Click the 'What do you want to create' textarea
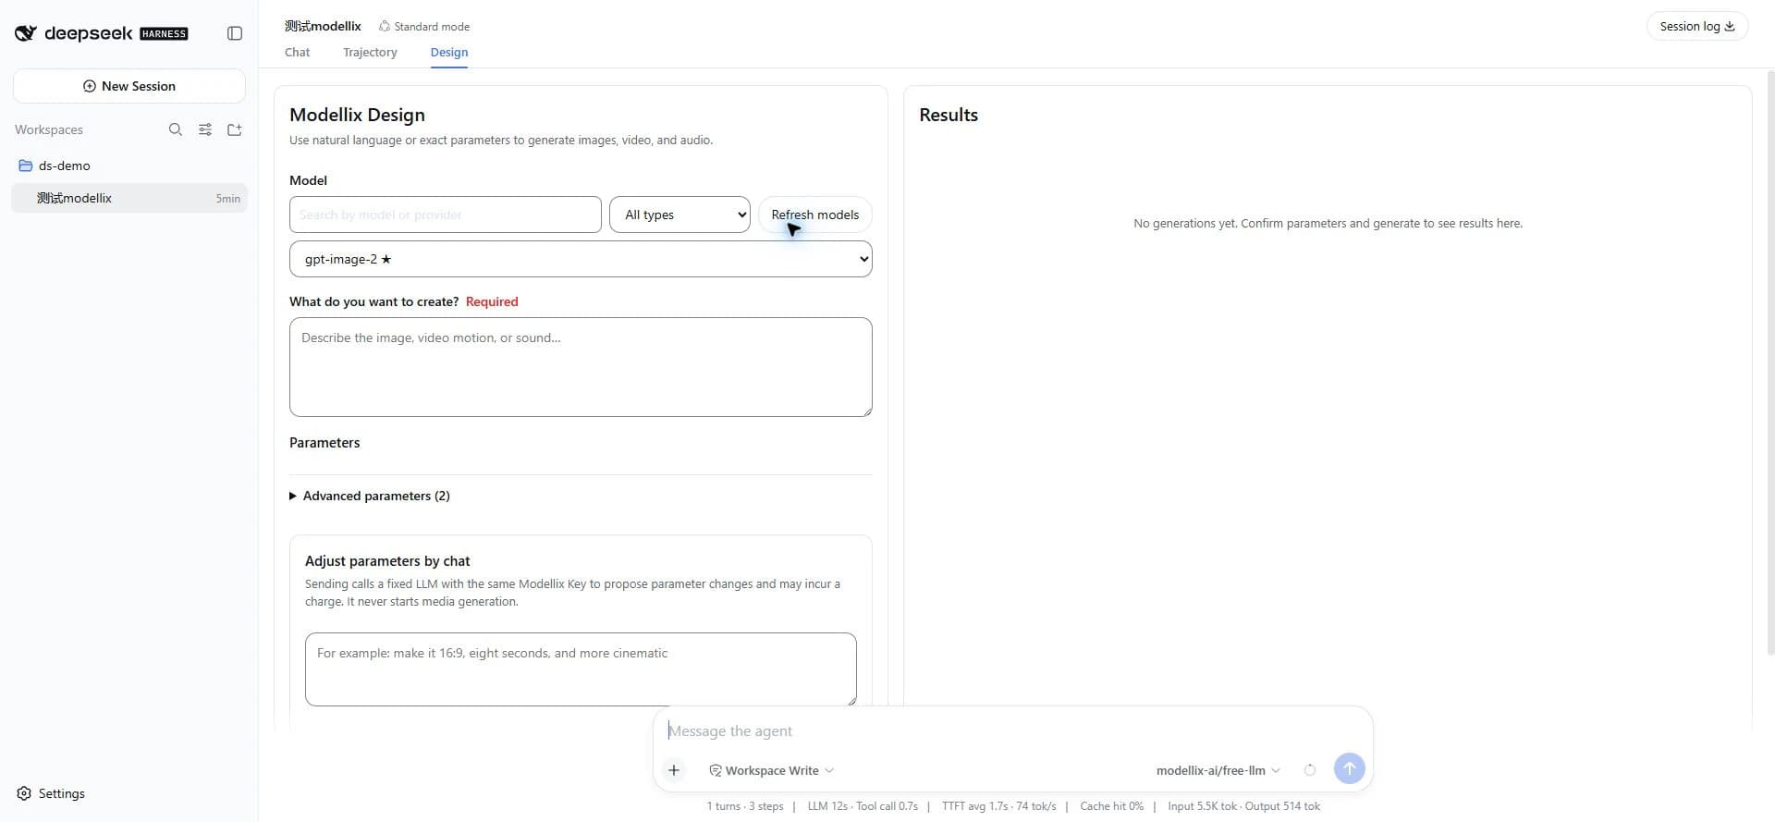 (x=581, y=367)
